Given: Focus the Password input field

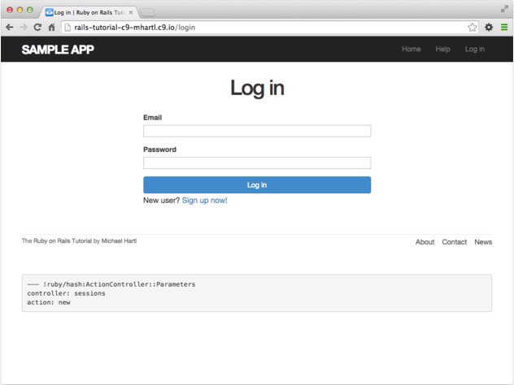Looking at the screenshot, I should click(257, 162).
